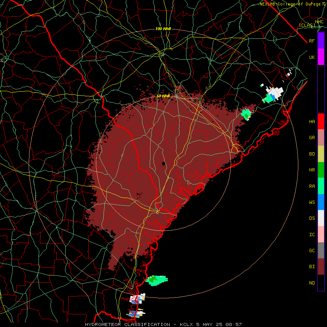
Task: Click the "50 NMI" range ring label
Action: (163, 96)
